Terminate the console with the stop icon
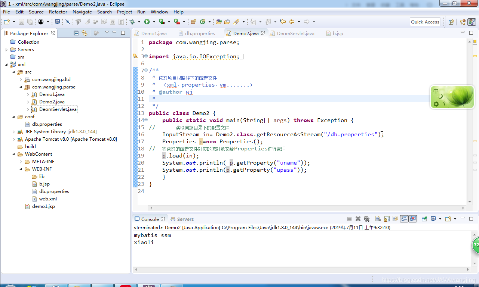The image size is (479, 287). click(349, 219)
